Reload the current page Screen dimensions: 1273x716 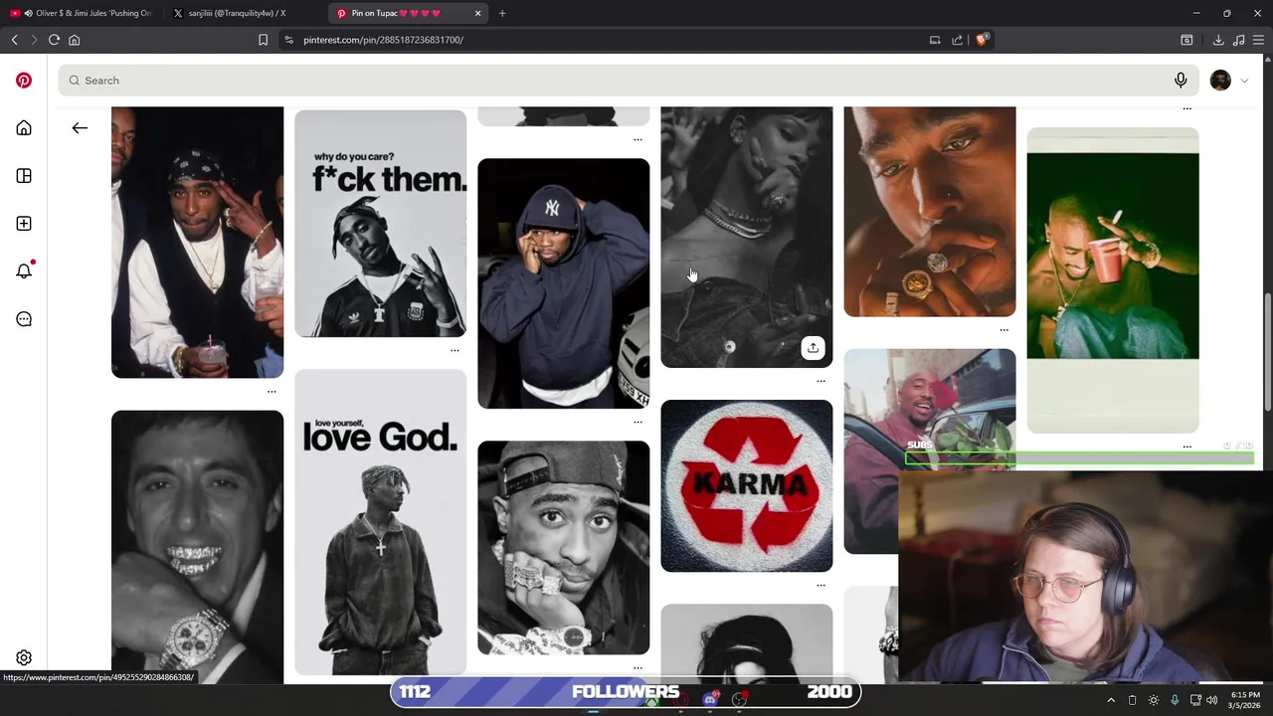(x=54, y=40)
